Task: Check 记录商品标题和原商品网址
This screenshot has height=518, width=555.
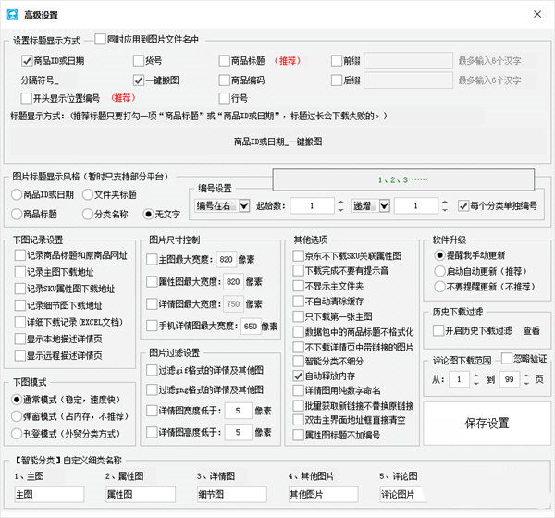Action: (20, 255)
